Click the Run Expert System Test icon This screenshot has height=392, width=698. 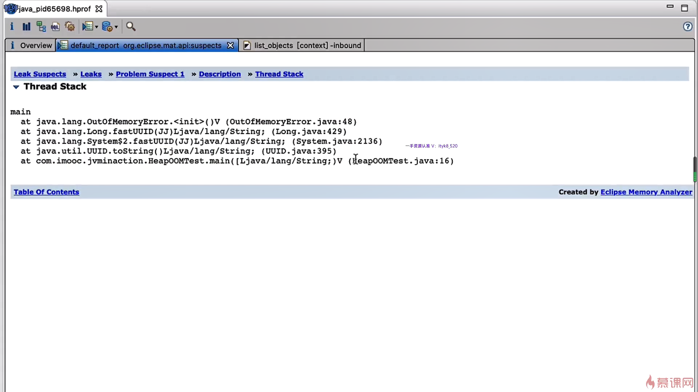point(87,26)
